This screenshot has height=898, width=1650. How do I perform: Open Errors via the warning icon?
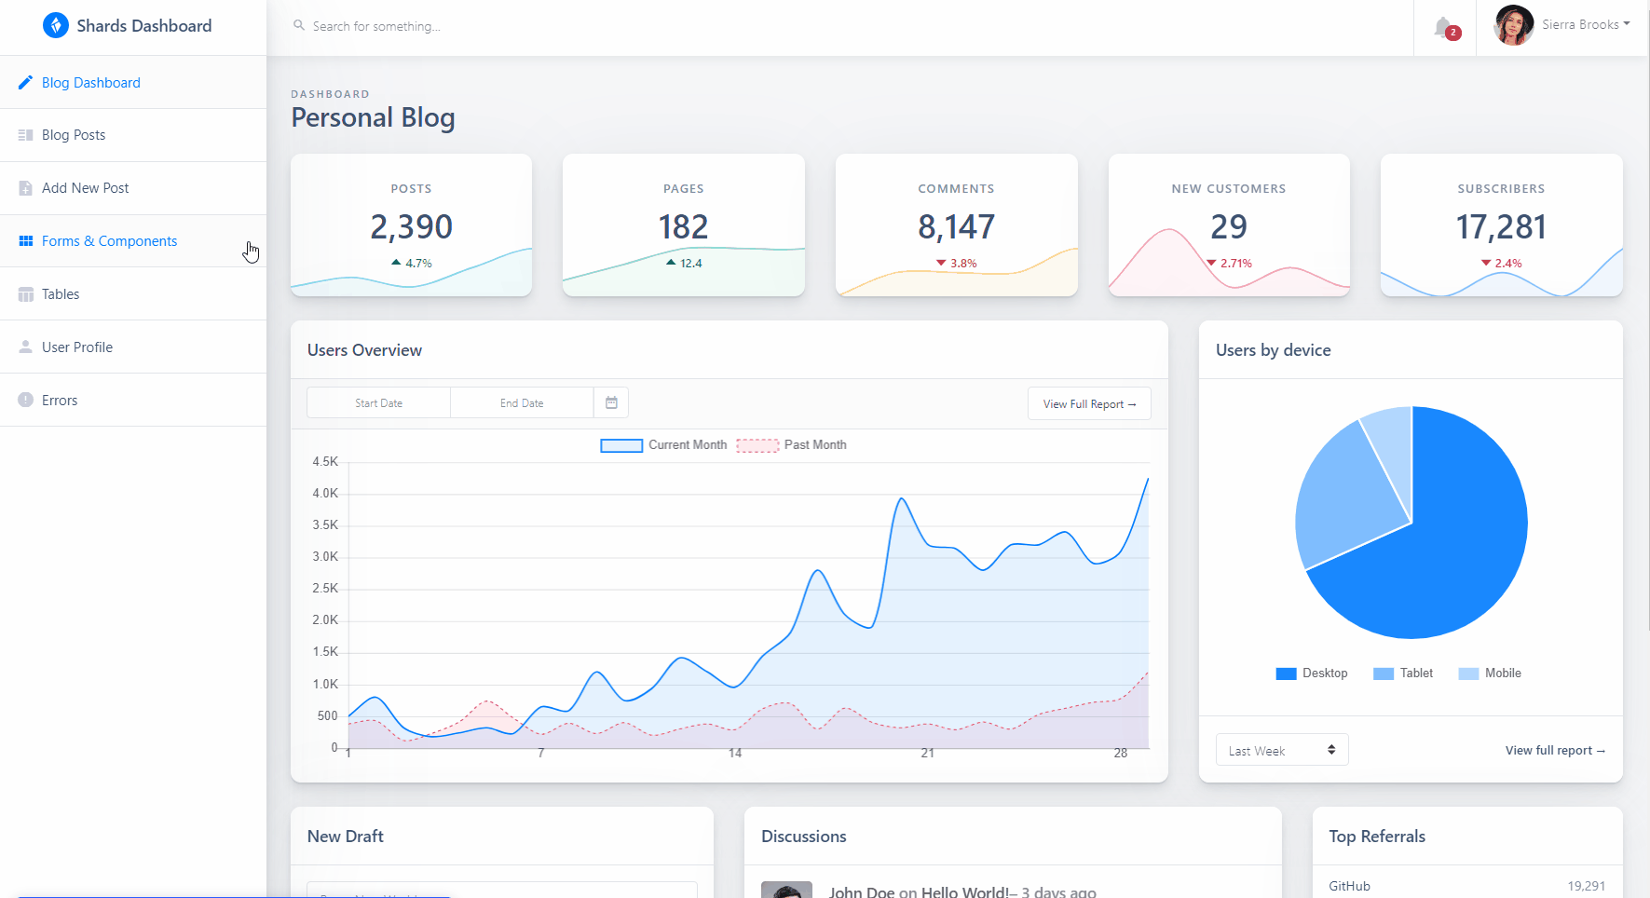point(24,400)
